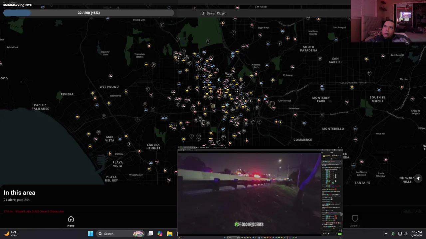Click the San Gabriel map label
The height and width of the screenshot is (239, 426).
pyautogui.click(x=335, y=60)
